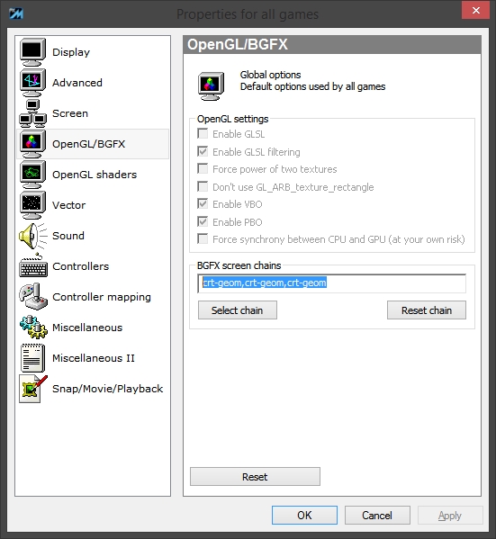Select the OpenGL shaders monitor icon
Image resolution: width=496 pixels, height=539 pixels.
(x=32, y=175)
